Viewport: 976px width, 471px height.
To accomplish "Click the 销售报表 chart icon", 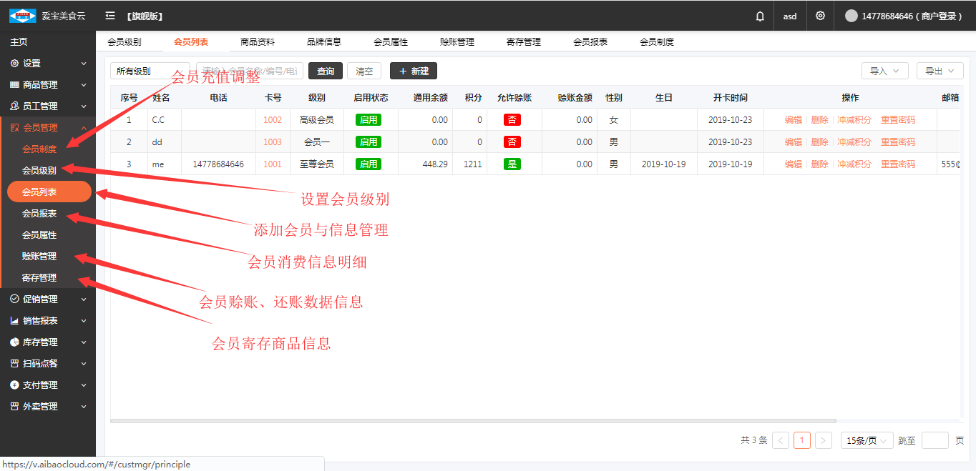I will tap(14, 321).
